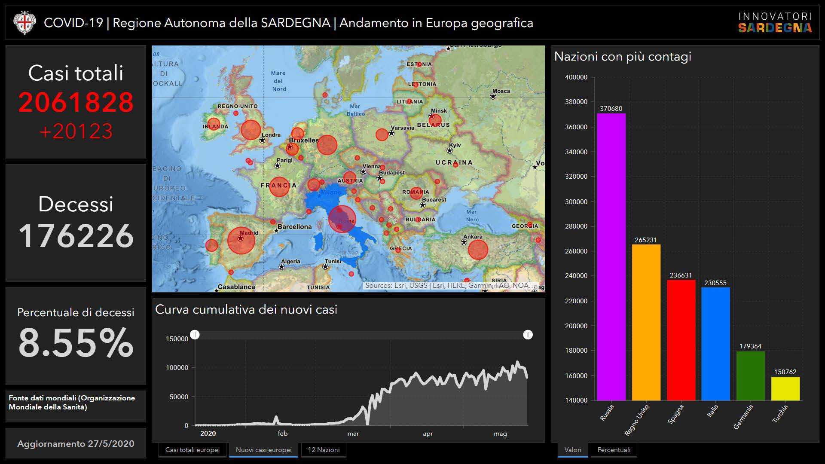Select the Nuovi casi europei tab

(x=263, y=450)
